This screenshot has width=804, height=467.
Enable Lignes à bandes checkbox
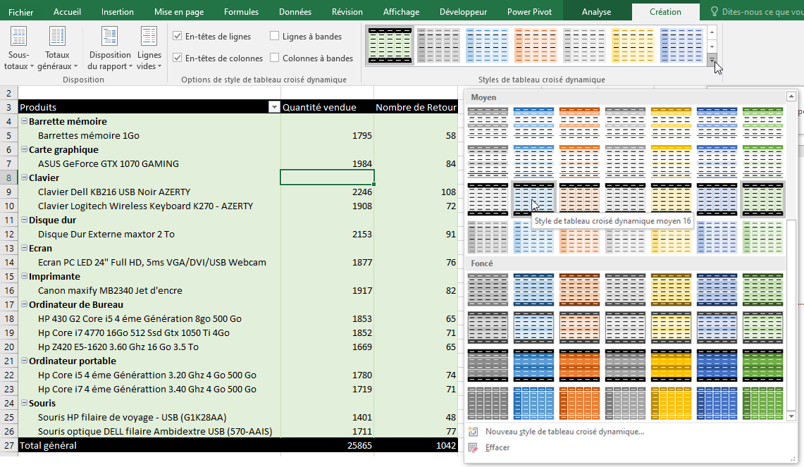pos(274,36)
